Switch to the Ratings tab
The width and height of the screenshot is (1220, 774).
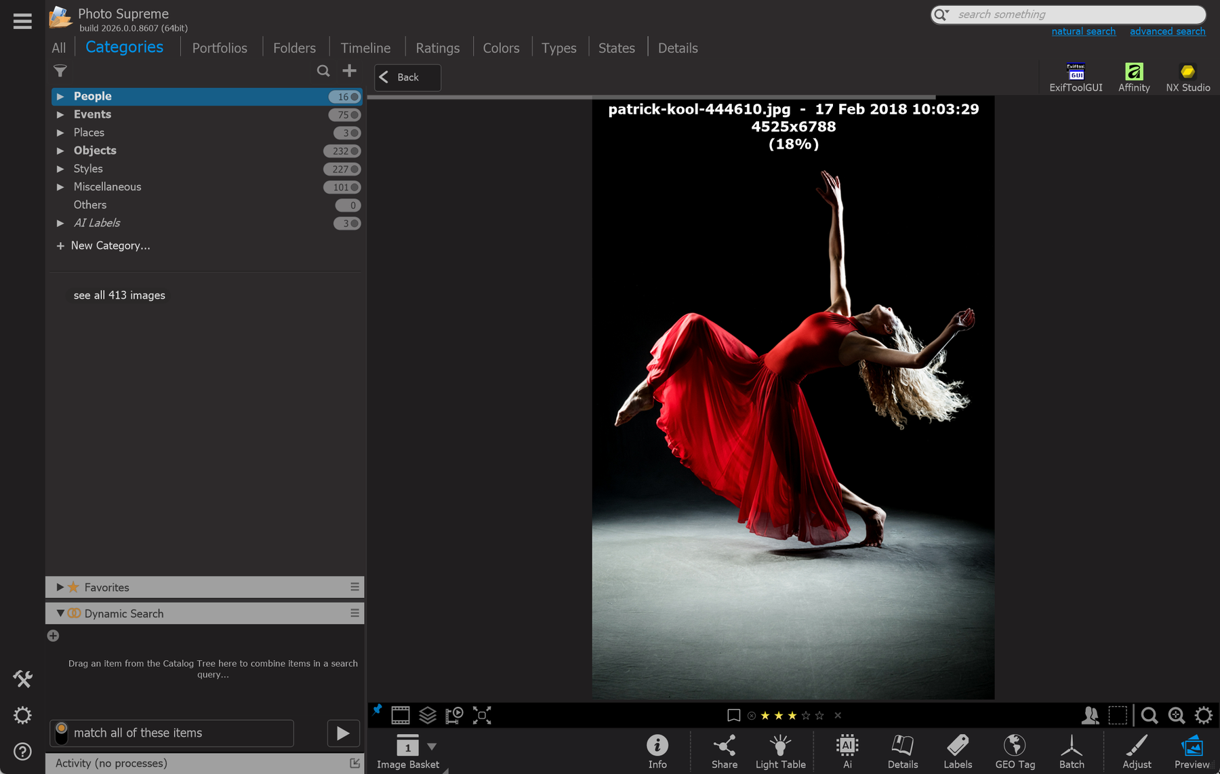point(437,48)
